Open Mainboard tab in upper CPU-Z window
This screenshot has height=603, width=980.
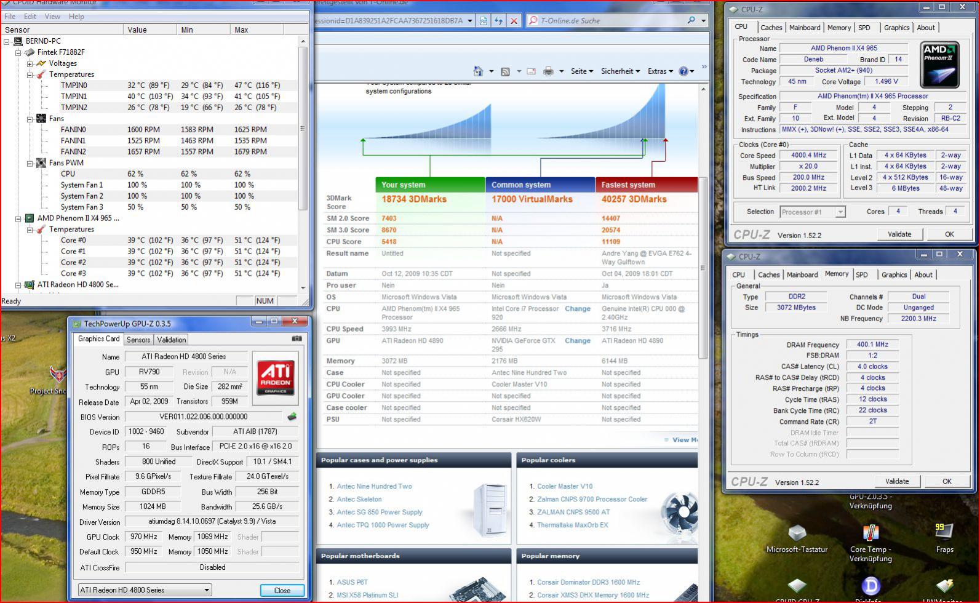pos(805,28)
